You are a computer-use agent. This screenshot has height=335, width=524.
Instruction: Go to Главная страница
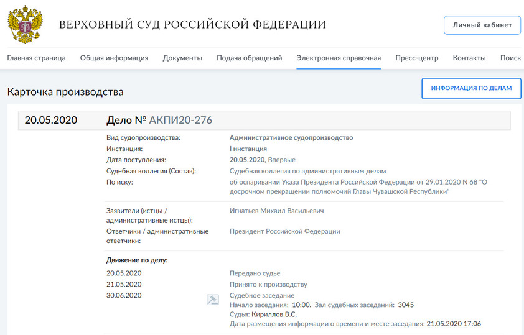click(x=37, y=58)
